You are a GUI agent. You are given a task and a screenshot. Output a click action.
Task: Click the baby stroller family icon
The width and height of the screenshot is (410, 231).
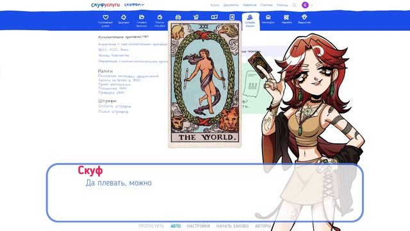click(196, 17)
